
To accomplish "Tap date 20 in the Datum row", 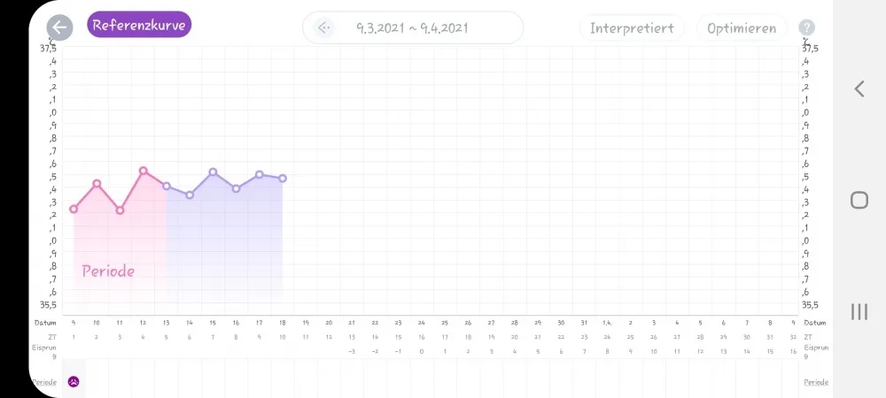I will pos(329,323).
